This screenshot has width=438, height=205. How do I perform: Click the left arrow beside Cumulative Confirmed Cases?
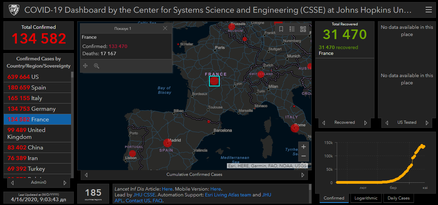86,175
